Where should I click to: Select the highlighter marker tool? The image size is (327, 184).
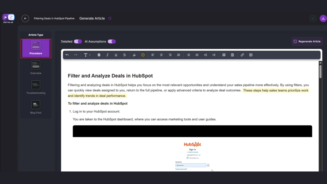click(x=134, y=55)
